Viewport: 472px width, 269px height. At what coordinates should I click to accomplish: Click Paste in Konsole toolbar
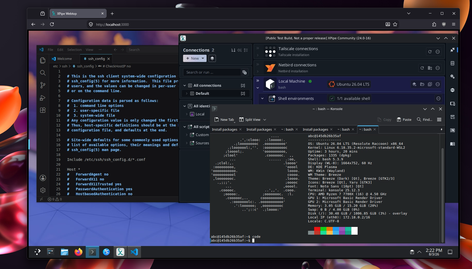click(404, 120)
